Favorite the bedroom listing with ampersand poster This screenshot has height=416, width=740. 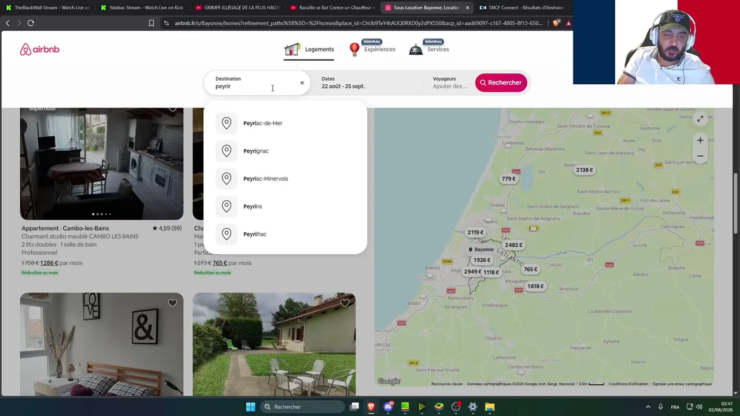pos(172,303)
